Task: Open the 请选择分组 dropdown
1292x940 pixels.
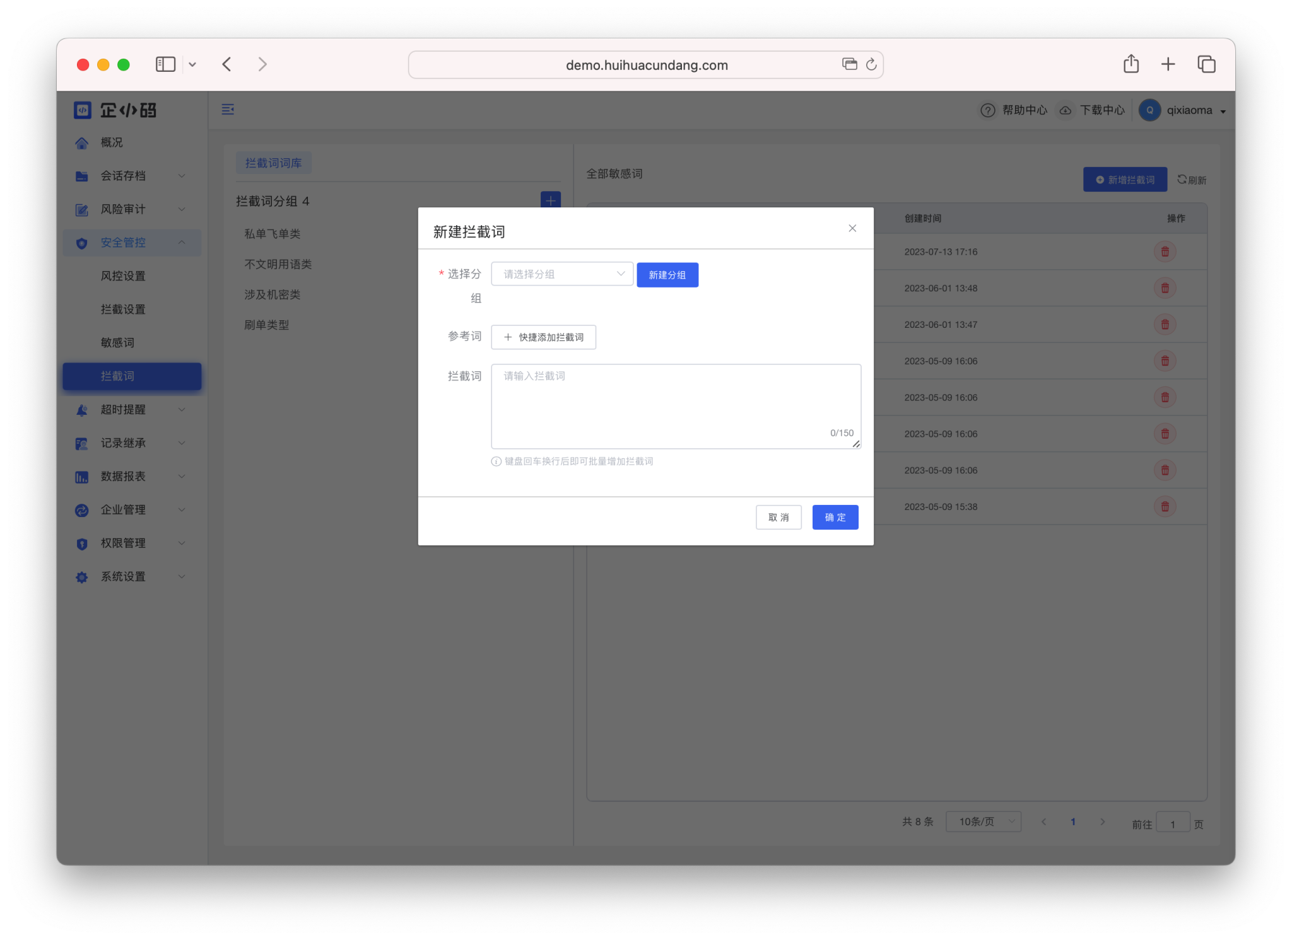Action: [562, 274]
